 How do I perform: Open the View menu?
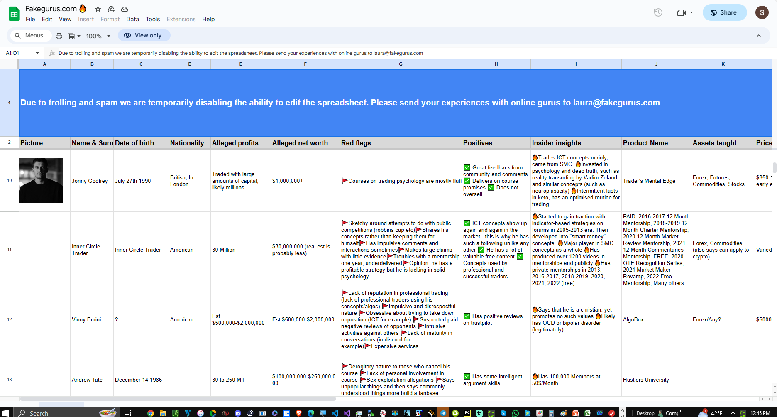(65, 19)
